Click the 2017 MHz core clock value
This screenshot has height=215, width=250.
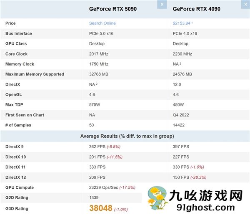click(x=99, y=54)
